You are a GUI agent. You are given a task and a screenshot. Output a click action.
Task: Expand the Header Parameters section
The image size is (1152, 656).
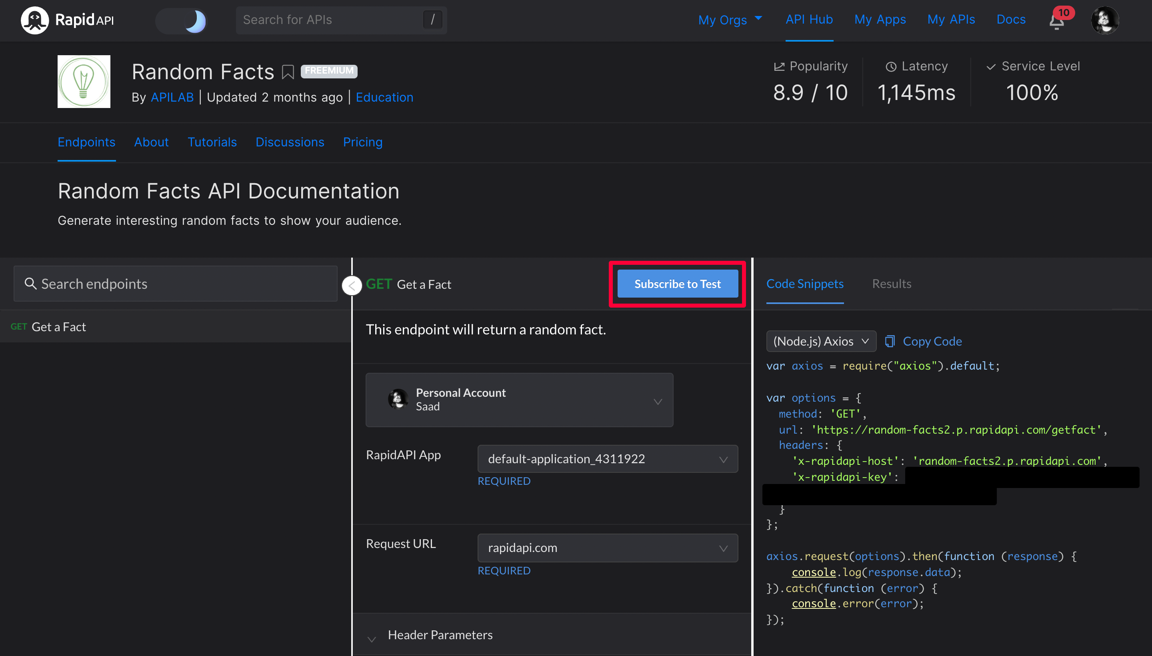(439, 635)
